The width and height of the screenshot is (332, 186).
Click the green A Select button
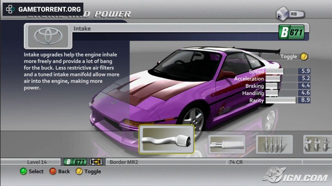pyautogui.click(x=23, y=171)
